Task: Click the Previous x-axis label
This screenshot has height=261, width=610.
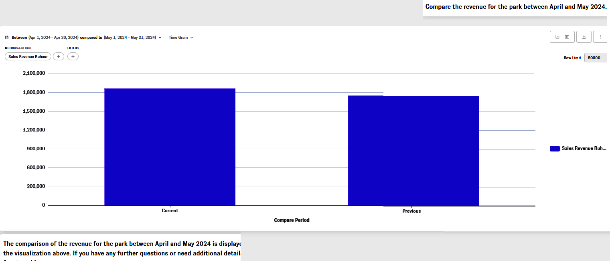Action: click(411, 211)
